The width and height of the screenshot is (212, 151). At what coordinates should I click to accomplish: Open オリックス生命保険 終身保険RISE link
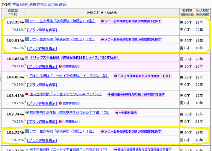click(75, 58)
